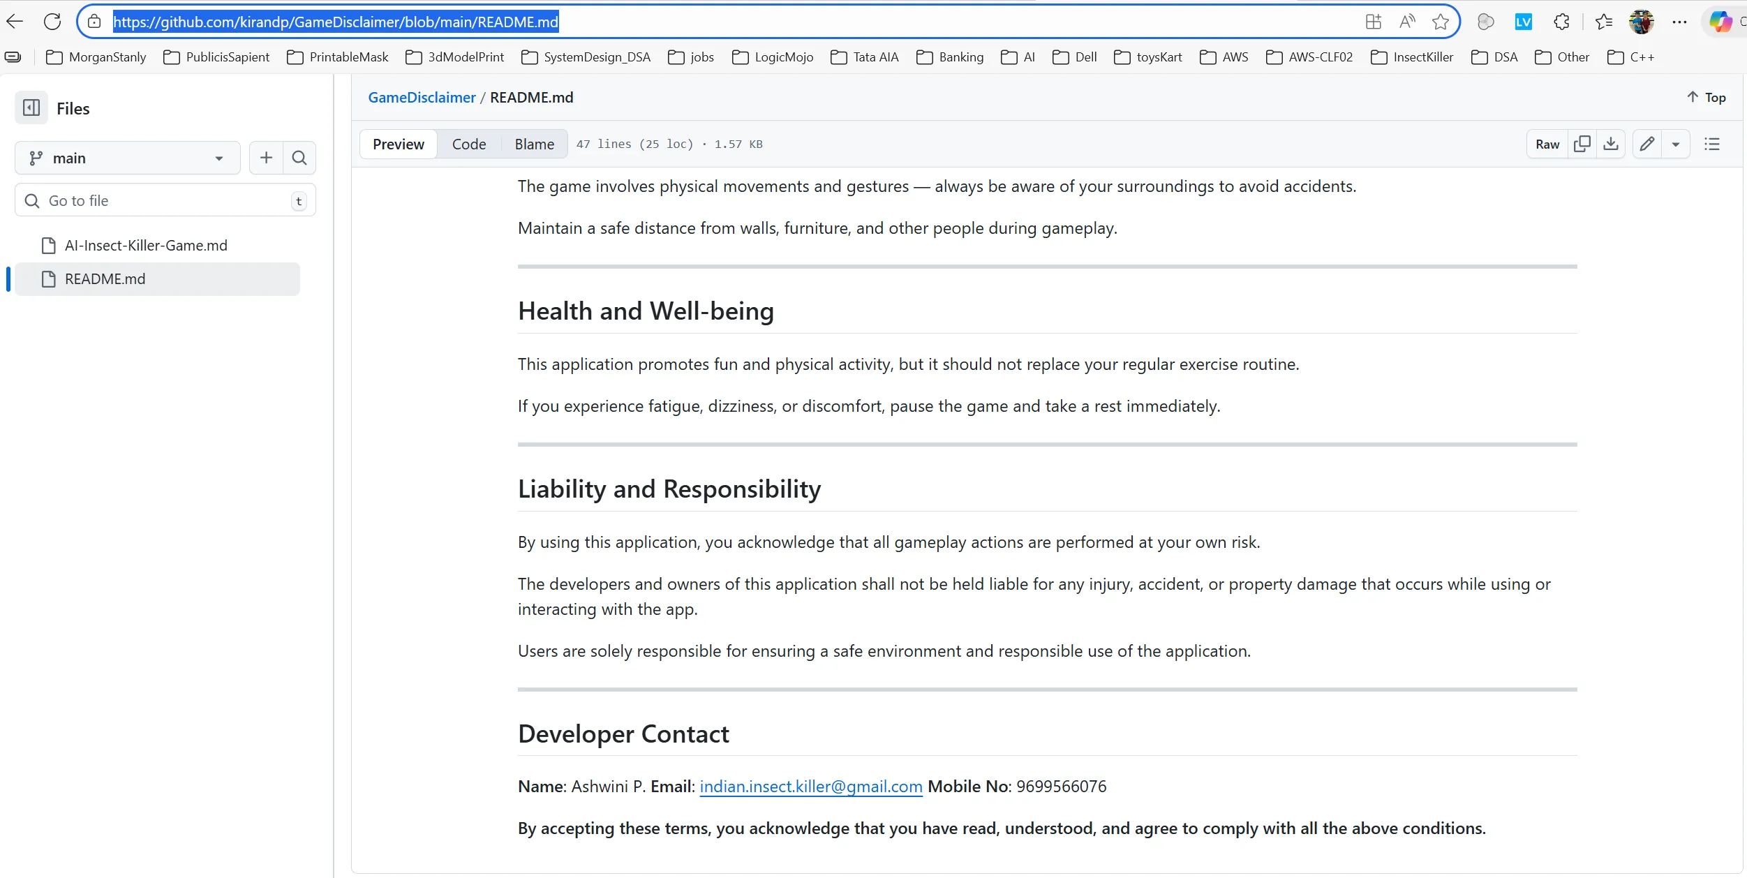Switch to the Code tab
Viewport: 1747px width, 878px height.
(x=469, y=144)
